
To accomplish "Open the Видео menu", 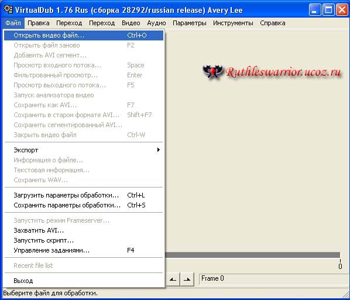I will click(x=131, y=23).
